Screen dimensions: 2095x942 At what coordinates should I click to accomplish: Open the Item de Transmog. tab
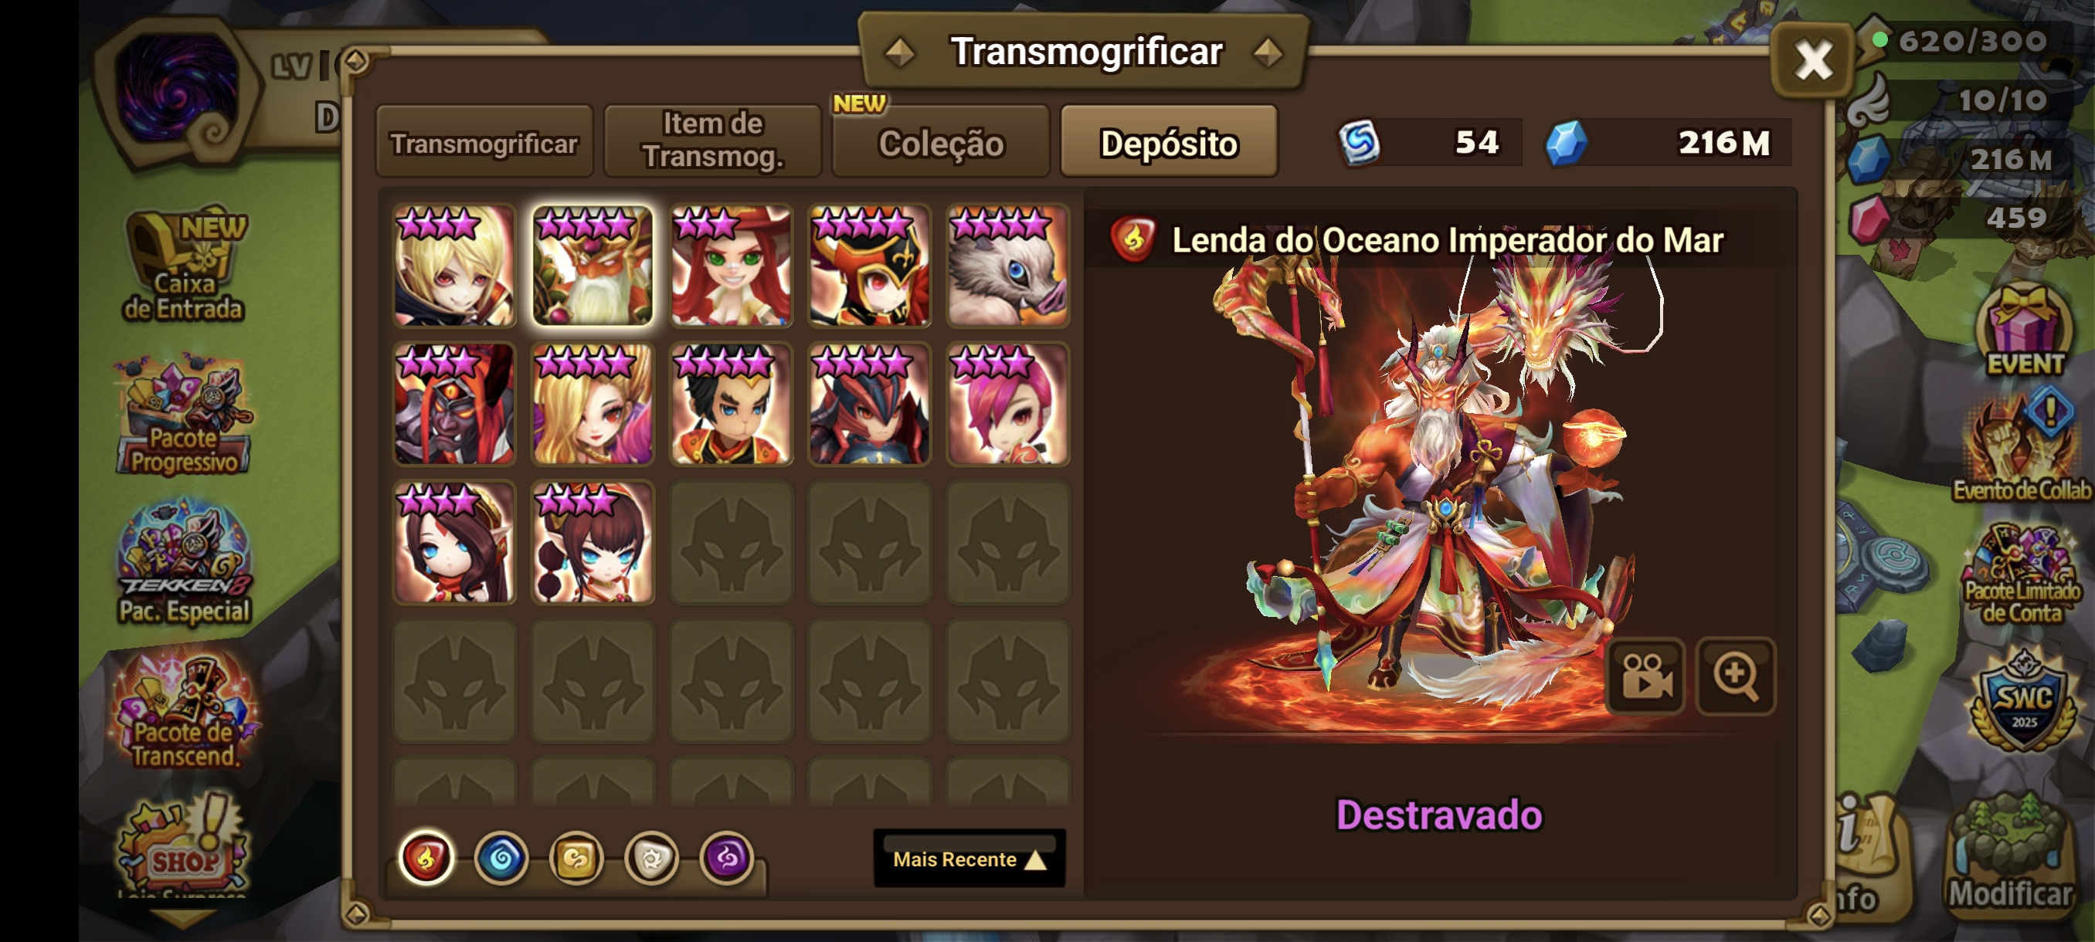(712, 141)
